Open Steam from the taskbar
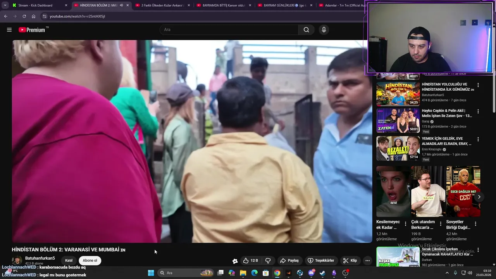Viewport: 496px width, 279px height. 322,273
